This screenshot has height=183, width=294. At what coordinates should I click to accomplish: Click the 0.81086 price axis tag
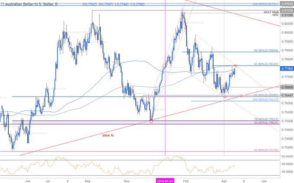click(x=287, y=15)
